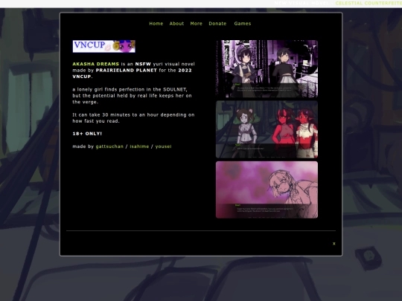
Task: Close the popup with the x
Action: [334, 244]
